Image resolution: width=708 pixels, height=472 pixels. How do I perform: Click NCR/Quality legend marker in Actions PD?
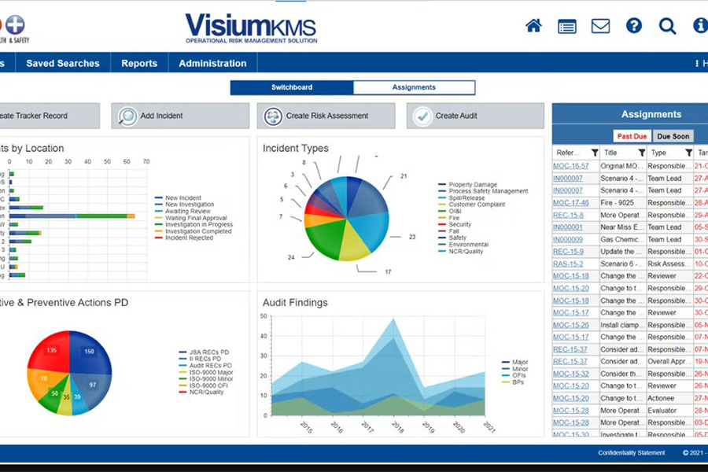tap(183, 392)
